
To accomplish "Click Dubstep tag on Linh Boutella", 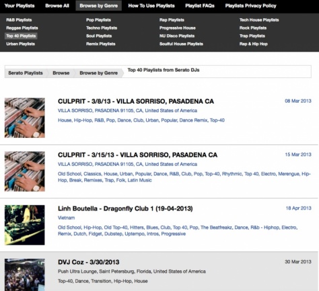I will pos(113,234).
